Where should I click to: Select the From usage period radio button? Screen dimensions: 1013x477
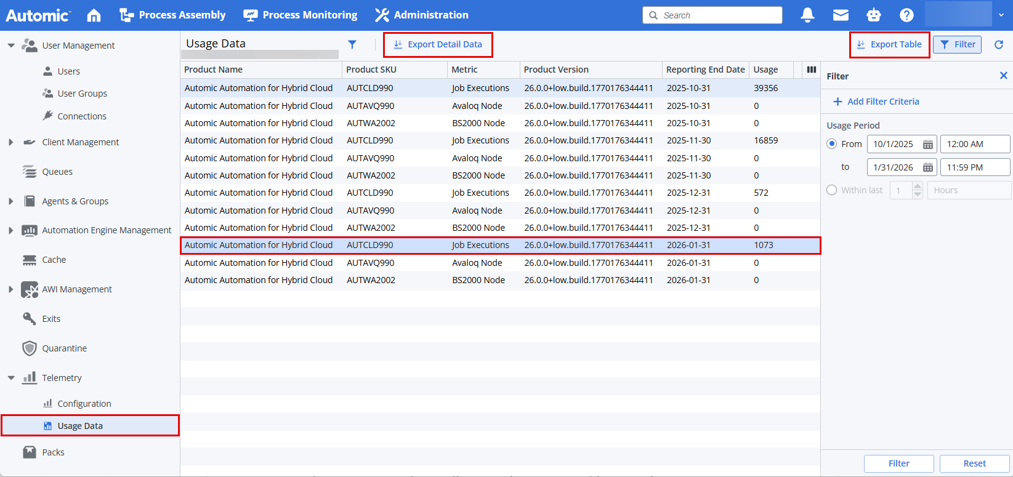[x=832, y=144]
